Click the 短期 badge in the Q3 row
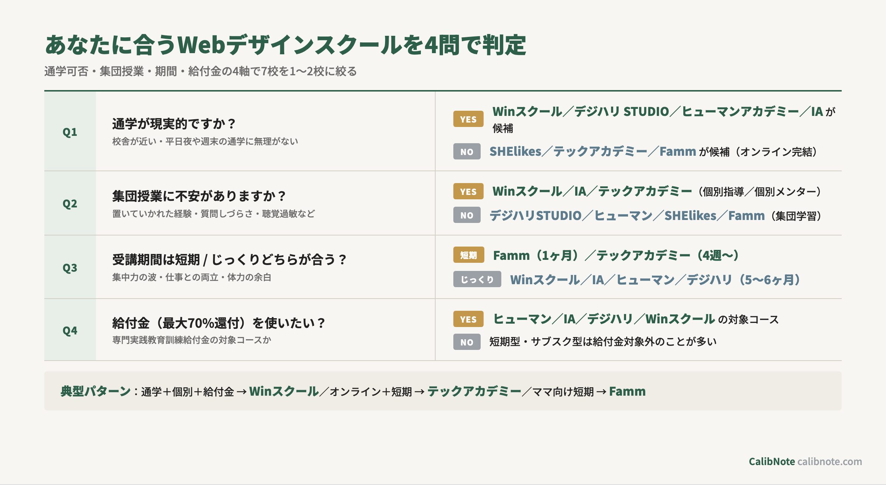 click(x=468, y=255)
